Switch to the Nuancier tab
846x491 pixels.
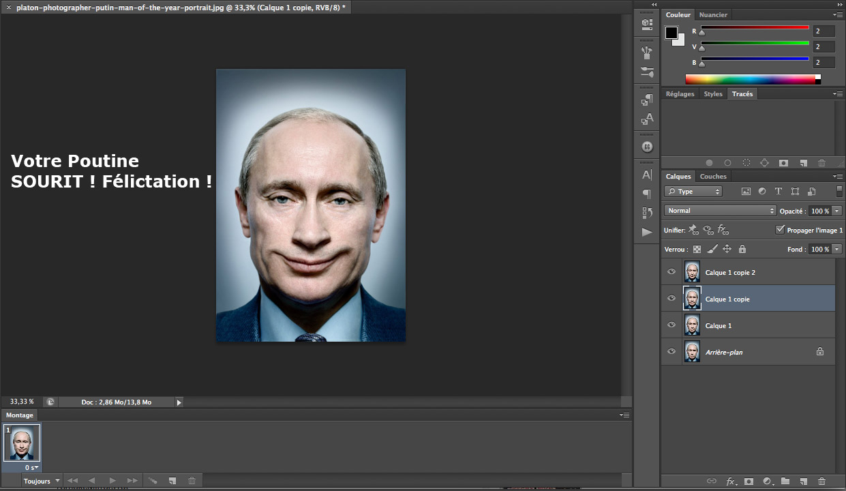(x=713, y=15)
